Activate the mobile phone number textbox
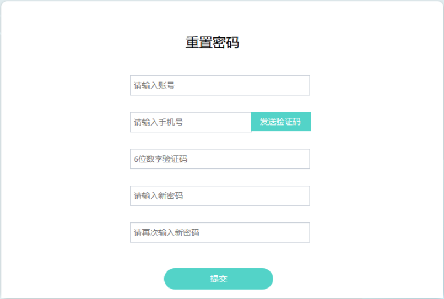 click(x=191, y=122)
